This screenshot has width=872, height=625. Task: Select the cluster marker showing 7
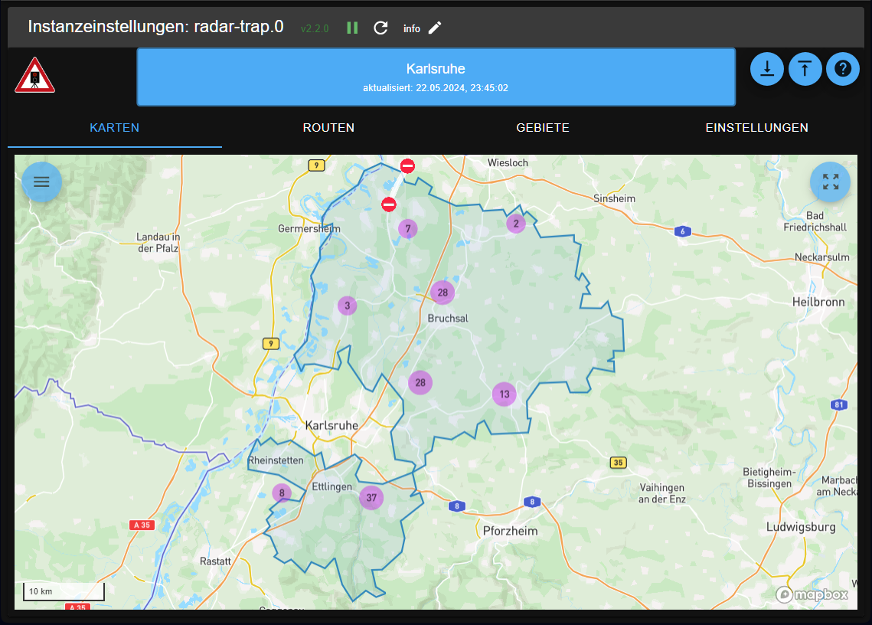click(x=407, y=228)
